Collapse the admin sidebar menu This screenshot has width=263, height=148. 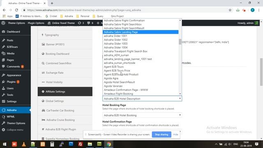[15, 130]
